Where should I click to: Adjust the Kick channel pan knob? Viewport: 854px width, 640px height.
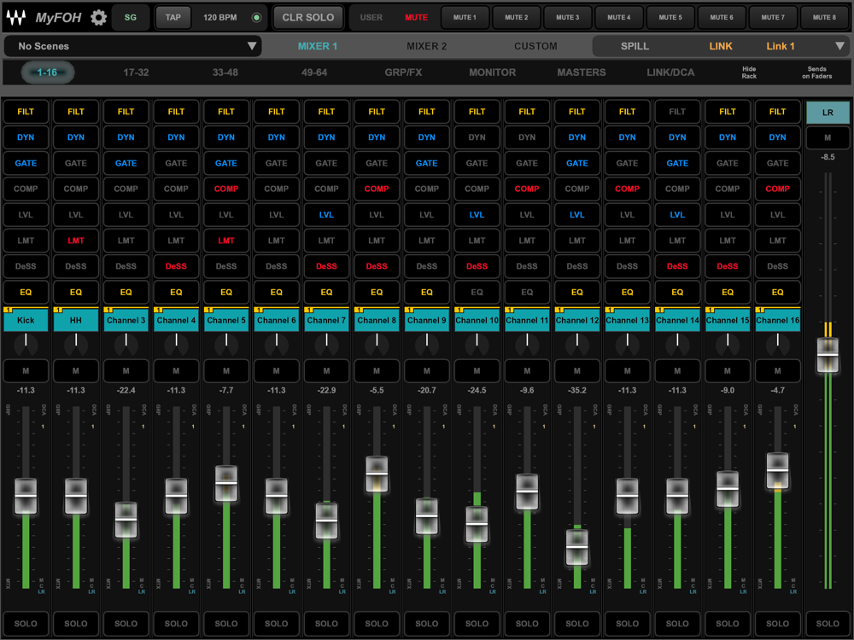(26, 343)
